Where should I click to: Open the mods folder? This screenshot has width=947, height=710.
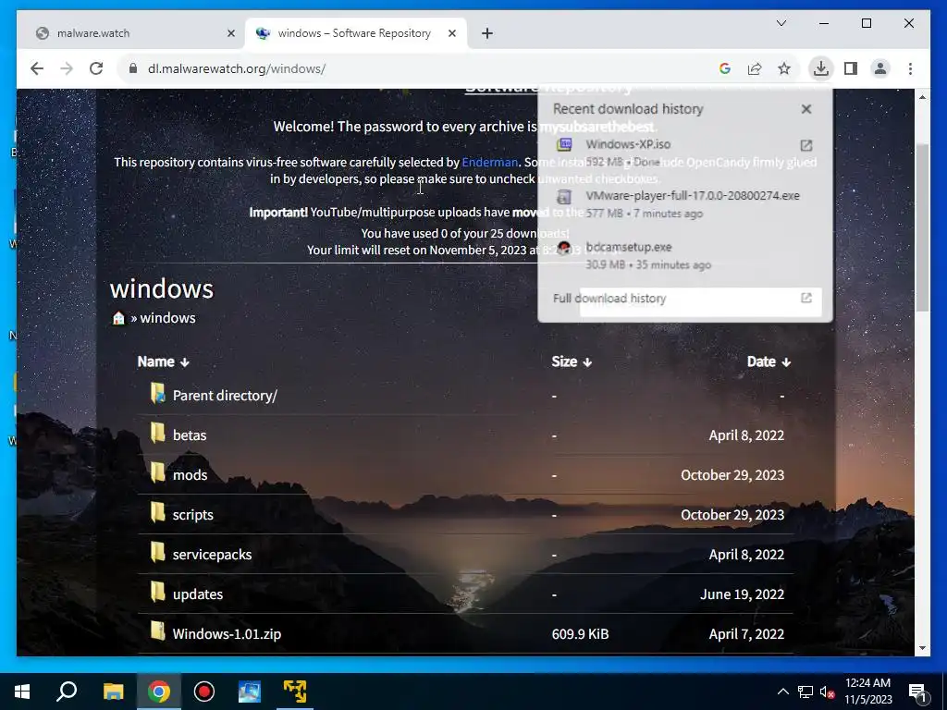(191, 475)
